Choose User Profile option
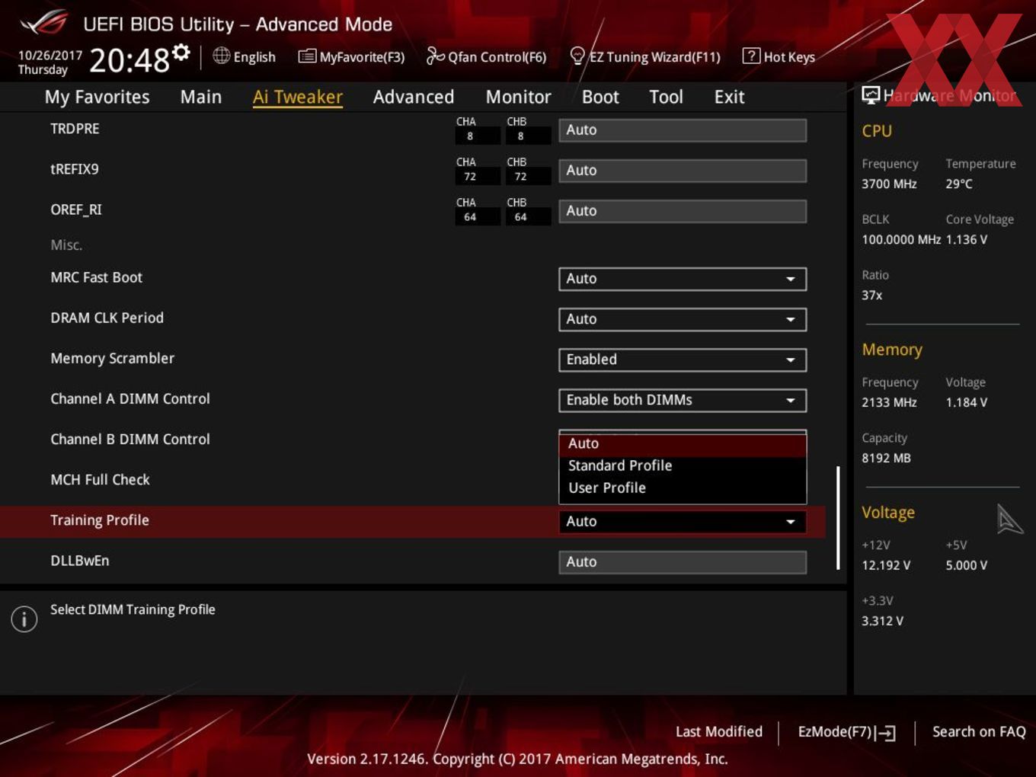Screen dimensions: 1036x777 683,488
